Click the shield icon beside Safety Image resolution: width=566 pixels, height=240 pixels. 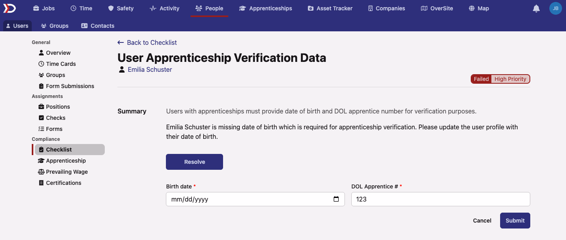click(x=111, y=8)
